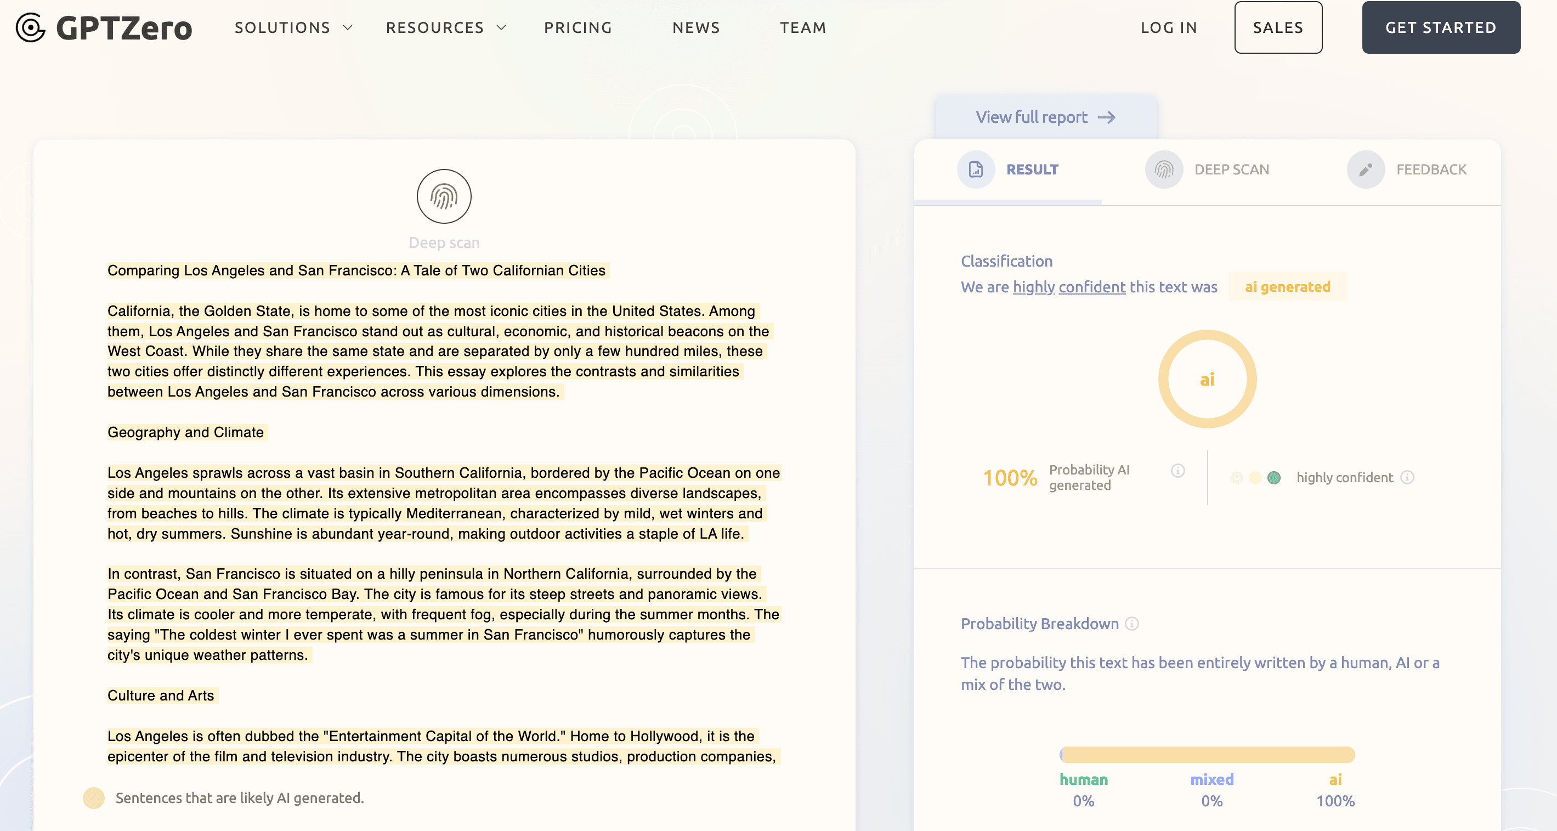Click the Result tab document icon
Screen dimensions: 1557x831
(976, 169)
